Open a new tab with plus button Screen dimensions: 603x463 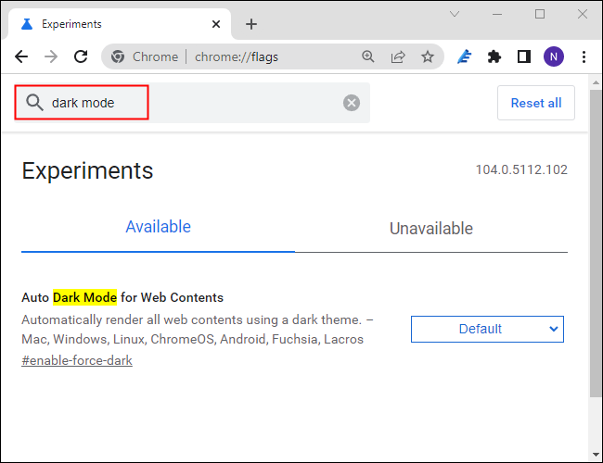pyautogui.click(x=251, y=24)
